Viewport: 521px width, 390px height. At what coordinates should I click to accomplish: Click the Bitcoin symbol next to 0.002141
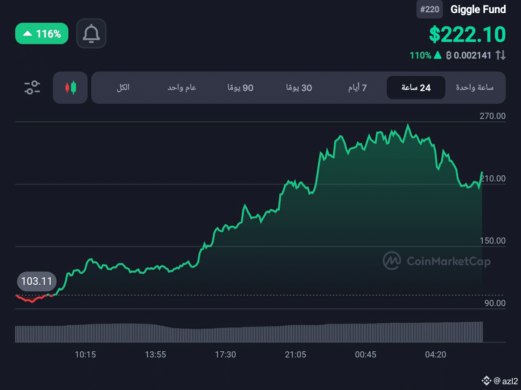click(x=449, y=55)
